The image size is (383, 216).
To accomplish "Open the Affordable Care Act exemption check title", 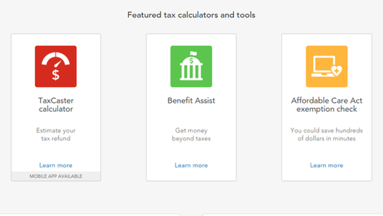I will pos(326,104).
